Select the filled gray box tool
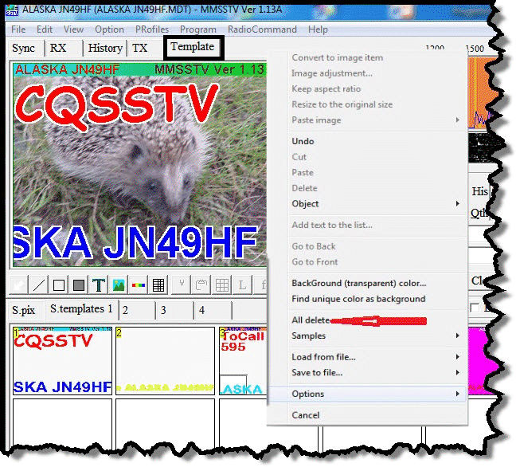Image resolution: width=516 pixels, height=467 pixels. pos(79,285)
